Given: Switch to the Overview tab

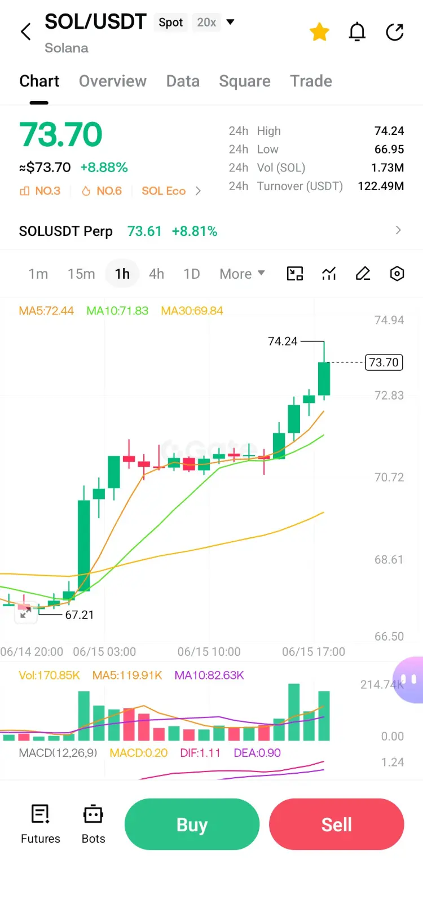Looking at the screenshot, I should tap(113, 81).
